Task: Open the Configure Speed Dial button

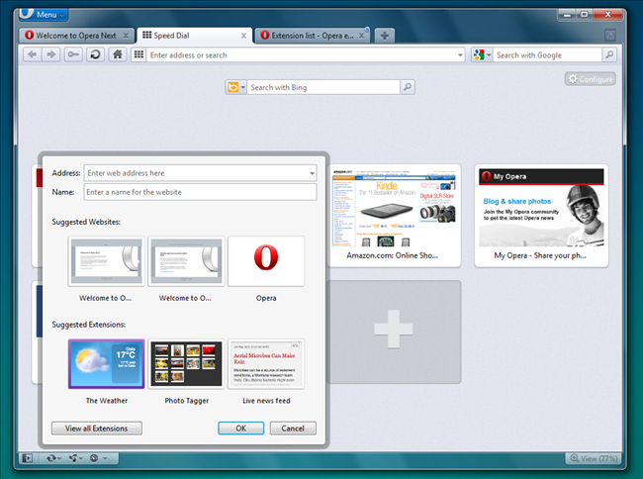Action: (x=591, y=79)
